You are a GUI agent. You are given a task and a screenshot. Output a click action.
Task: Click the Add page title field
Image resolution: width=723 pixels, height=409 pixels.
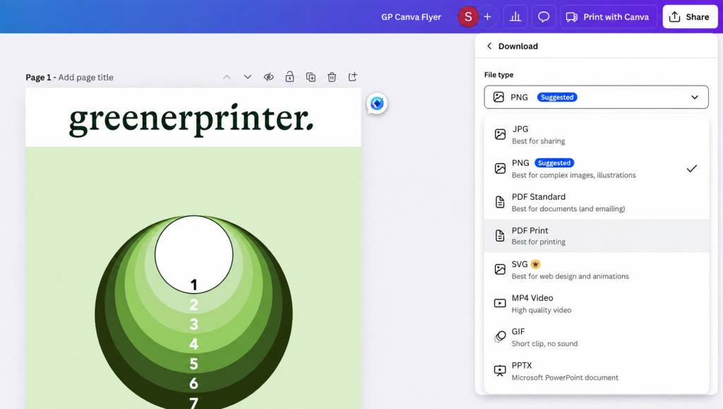[x=85, y=78]
